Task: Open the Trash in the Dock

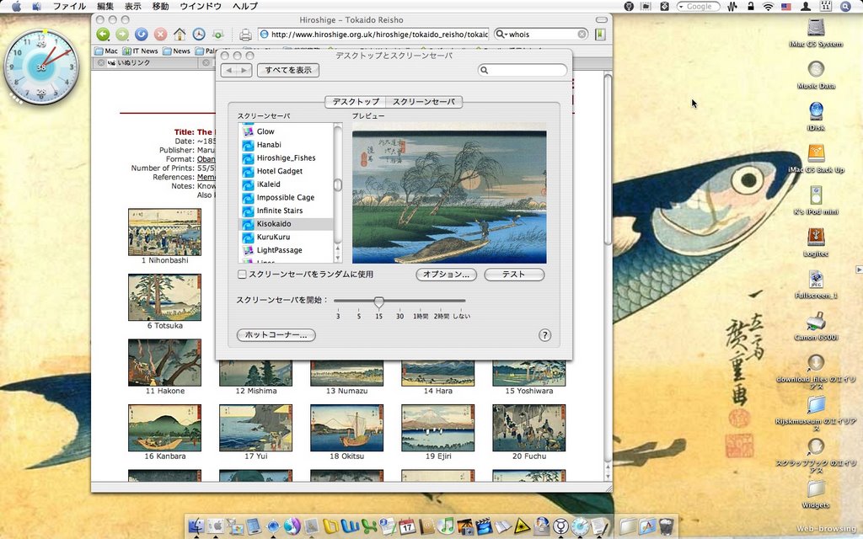Action: (666, 526)
